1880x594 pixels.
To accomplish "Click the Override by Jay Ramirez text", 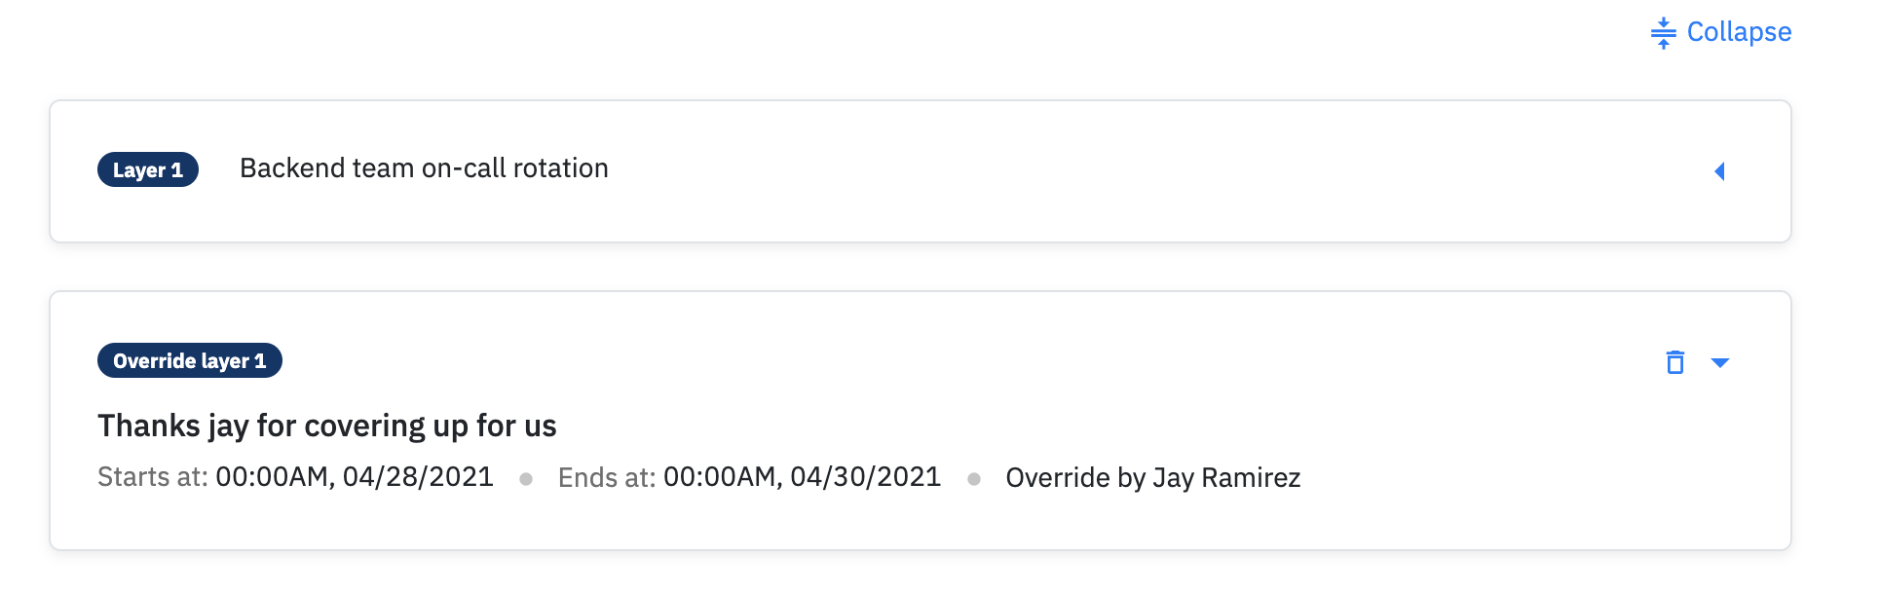I will pos(1153,478).
